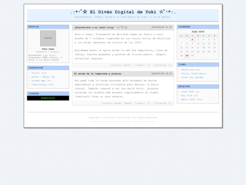
Task: Click the avatar placeholder image in Profile
Action: click(x=48, y=38)
